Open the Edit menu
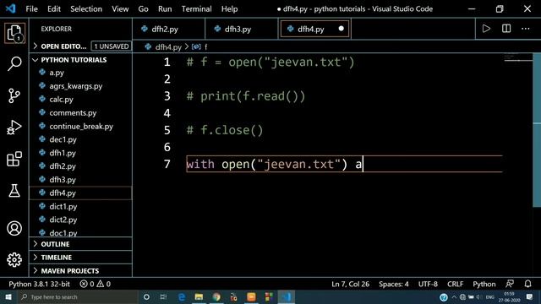Image resolution: width=541 pixels, height=304 pixels. 54,9
